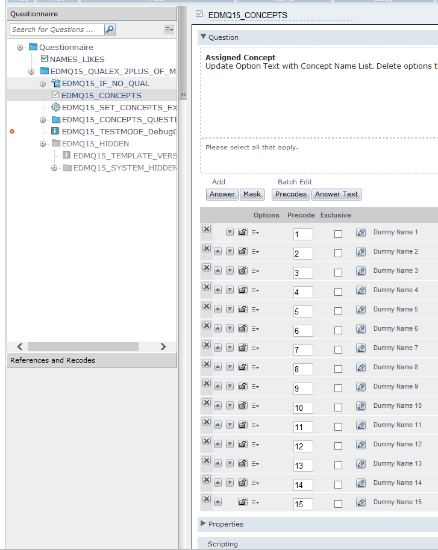Move Dummy Name 15 row up

coord(217,502)
